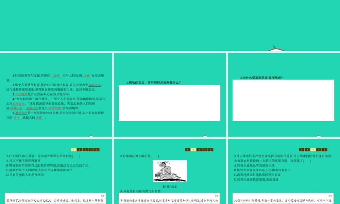Click the underlined answer 共同富裕
This screenshot has width=340, height=204.
click(x=19, y=104)
